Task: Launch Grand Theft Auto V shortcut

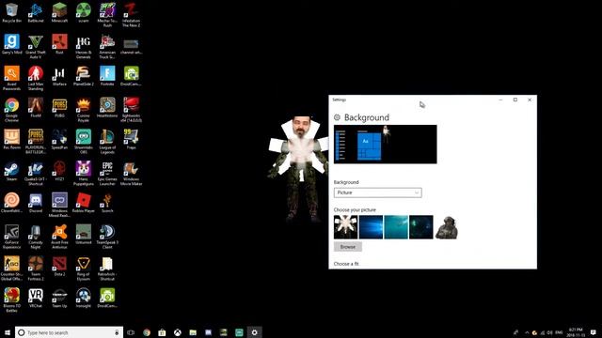Action: click(x=36, y=46)
